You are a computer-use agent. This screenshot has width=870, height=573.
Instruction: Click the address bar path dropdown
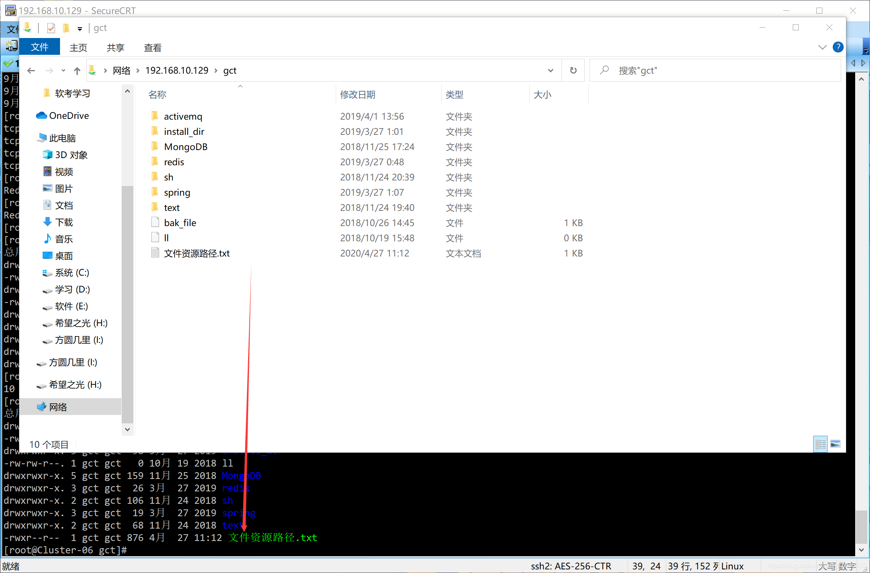tap(550, 70)
